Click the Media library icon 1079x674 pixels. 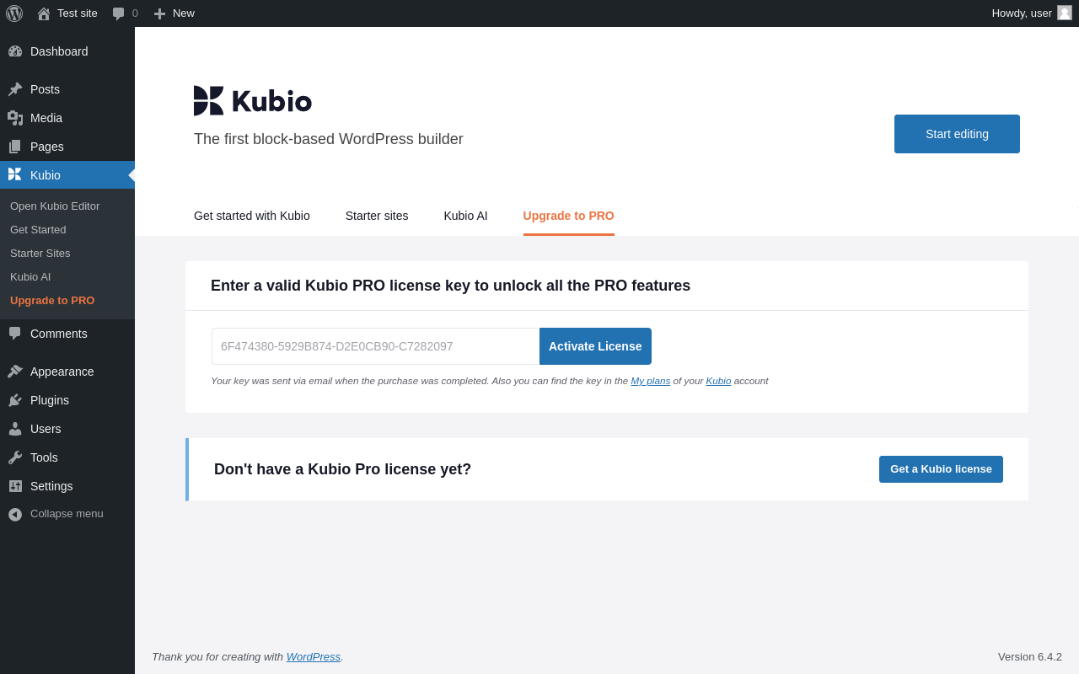[15, 118]
